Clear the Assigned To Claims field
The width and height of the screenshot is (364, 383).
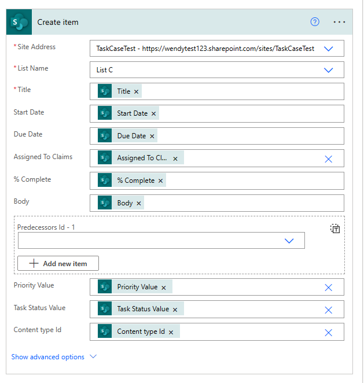point(328,159)
